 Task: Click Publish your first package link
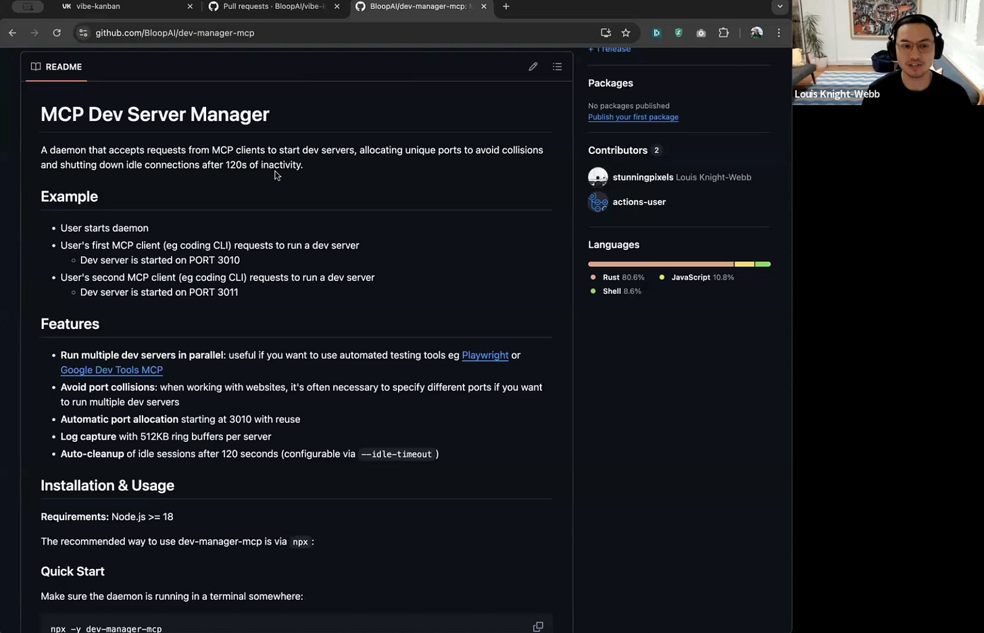(x=633, y=117)
